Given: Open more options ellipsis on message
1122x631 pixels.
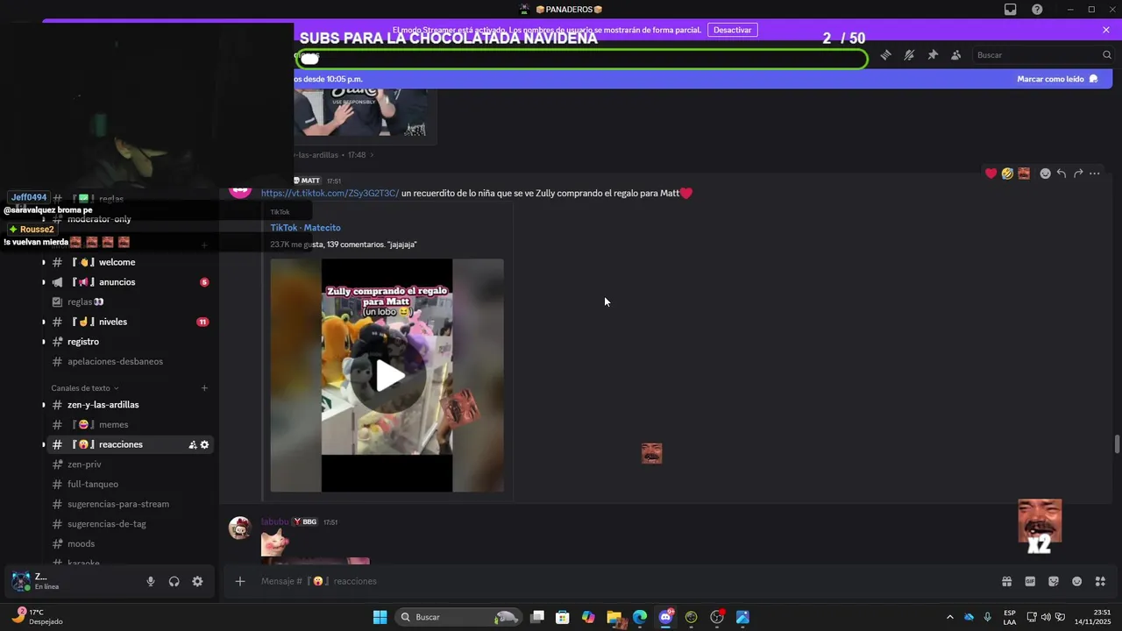Looking at the screenshot, I should 1095,174.
